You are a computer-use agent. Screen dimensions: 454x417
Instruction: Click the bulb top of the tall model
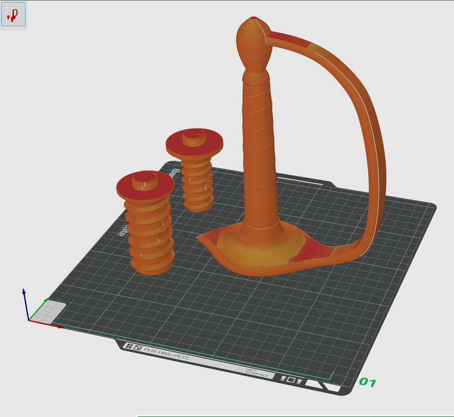pos(252,45)
